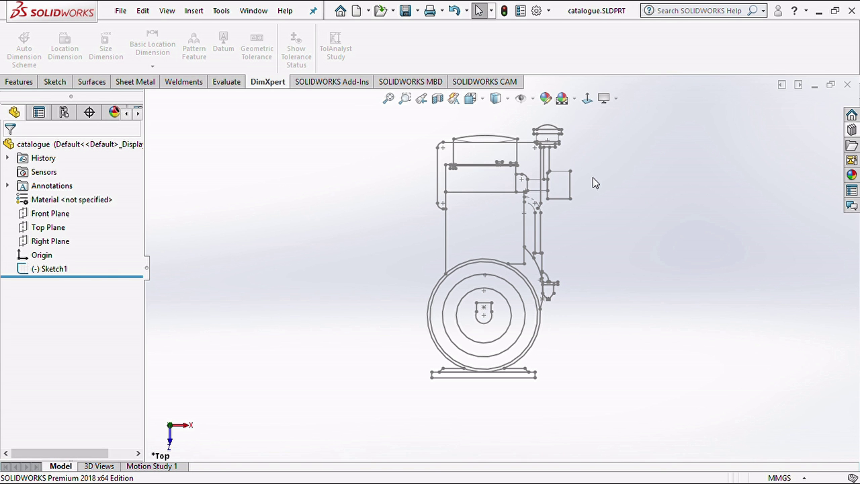This screenshot has height=484, width=860.
Task: Open the ConfigurationManager tab icon
Action: pos(64,112)
